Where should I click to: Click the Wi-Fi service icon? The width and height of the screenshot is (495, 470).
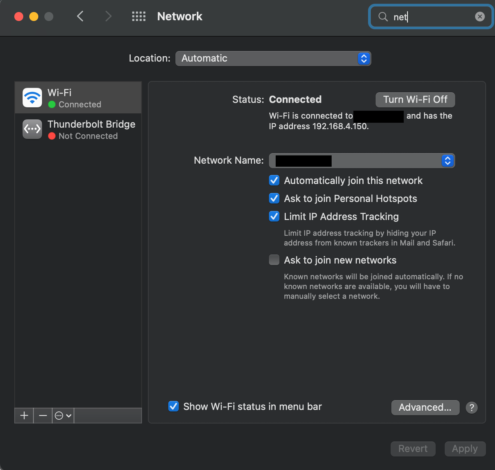coord(32,98)
